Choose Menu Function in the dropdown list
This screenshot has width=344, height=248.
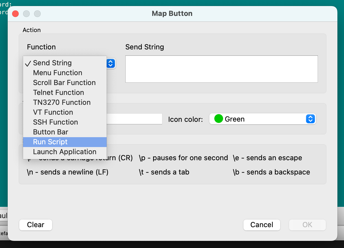coord(57,73)
